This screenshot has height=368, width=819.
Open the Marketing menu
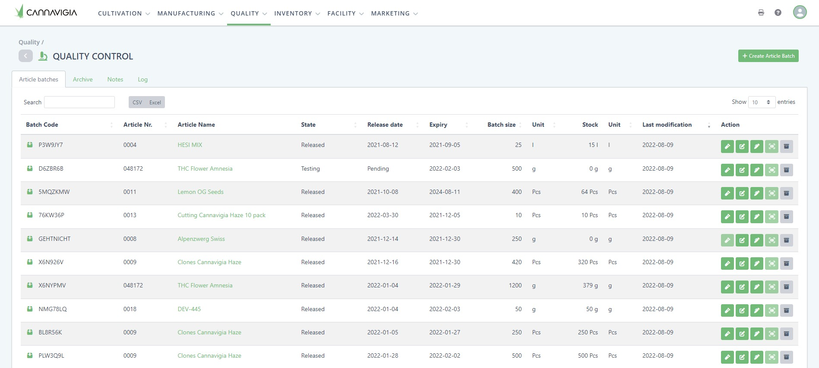click(x=394, y=13)
